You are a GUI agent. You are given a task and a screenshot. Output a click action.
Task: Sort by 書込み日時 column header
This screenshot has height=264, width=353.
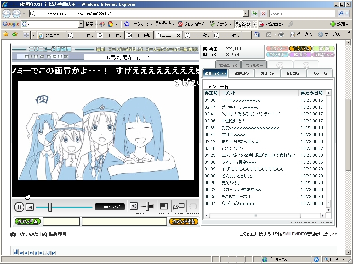point(312,93)
